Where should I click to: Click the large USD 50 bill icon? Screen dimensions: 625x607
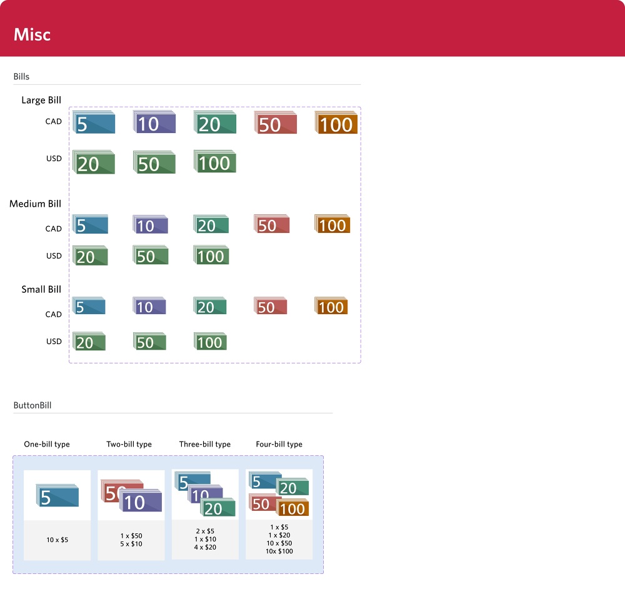coord(154,162)
